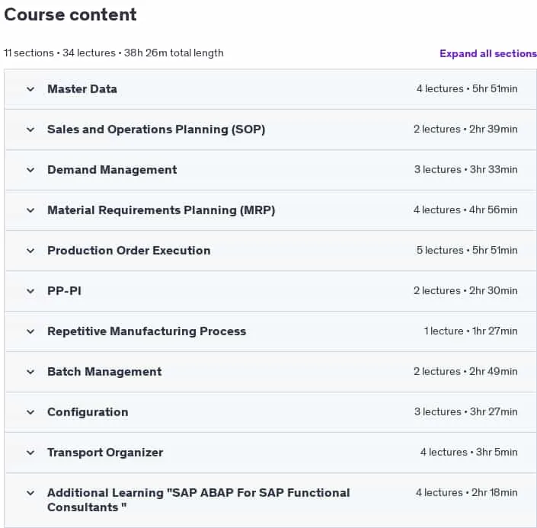Click Repetitive Manufacturing 1 lecture duration text

click(x=471, y=331)
